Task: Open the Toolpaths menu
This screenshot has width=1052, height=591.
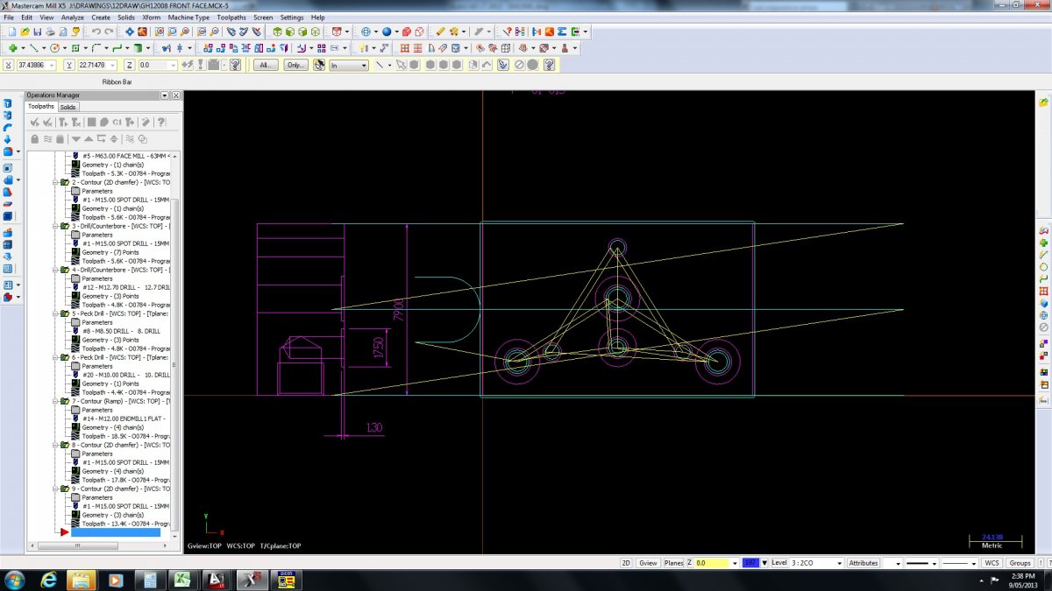Action: pyautogui.click(x=231, y=18)
